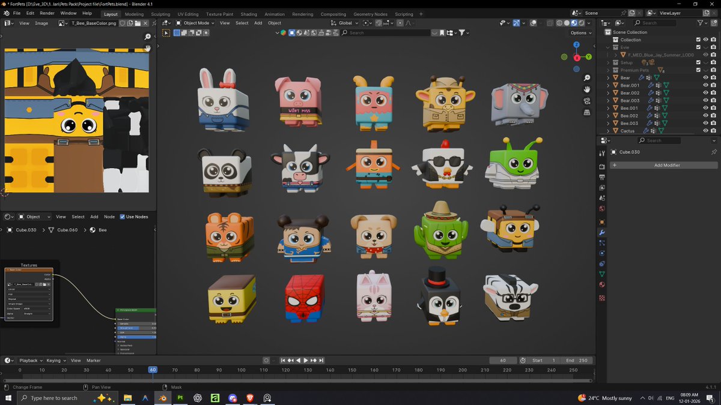
Task: Pin the Cube.030 properties context
Action: coord(714,152)
